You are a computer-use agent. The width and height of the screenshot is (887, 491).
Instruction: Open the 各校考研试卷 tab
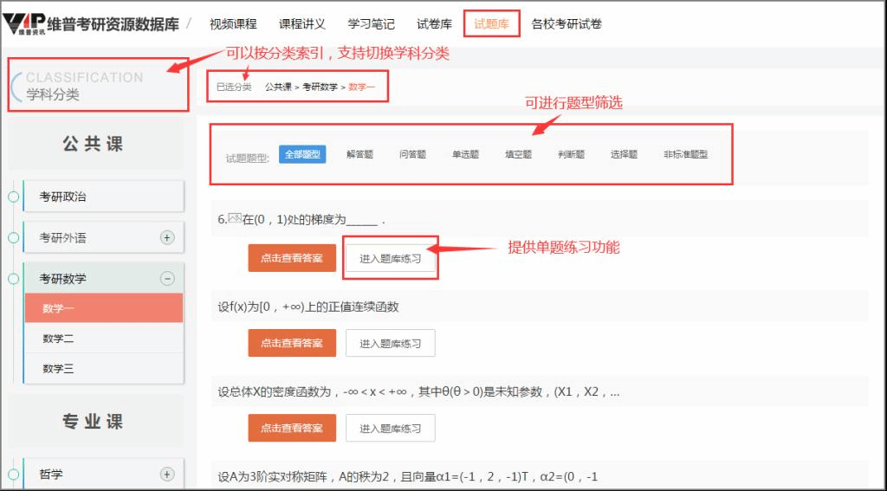(x=567, y=24)
